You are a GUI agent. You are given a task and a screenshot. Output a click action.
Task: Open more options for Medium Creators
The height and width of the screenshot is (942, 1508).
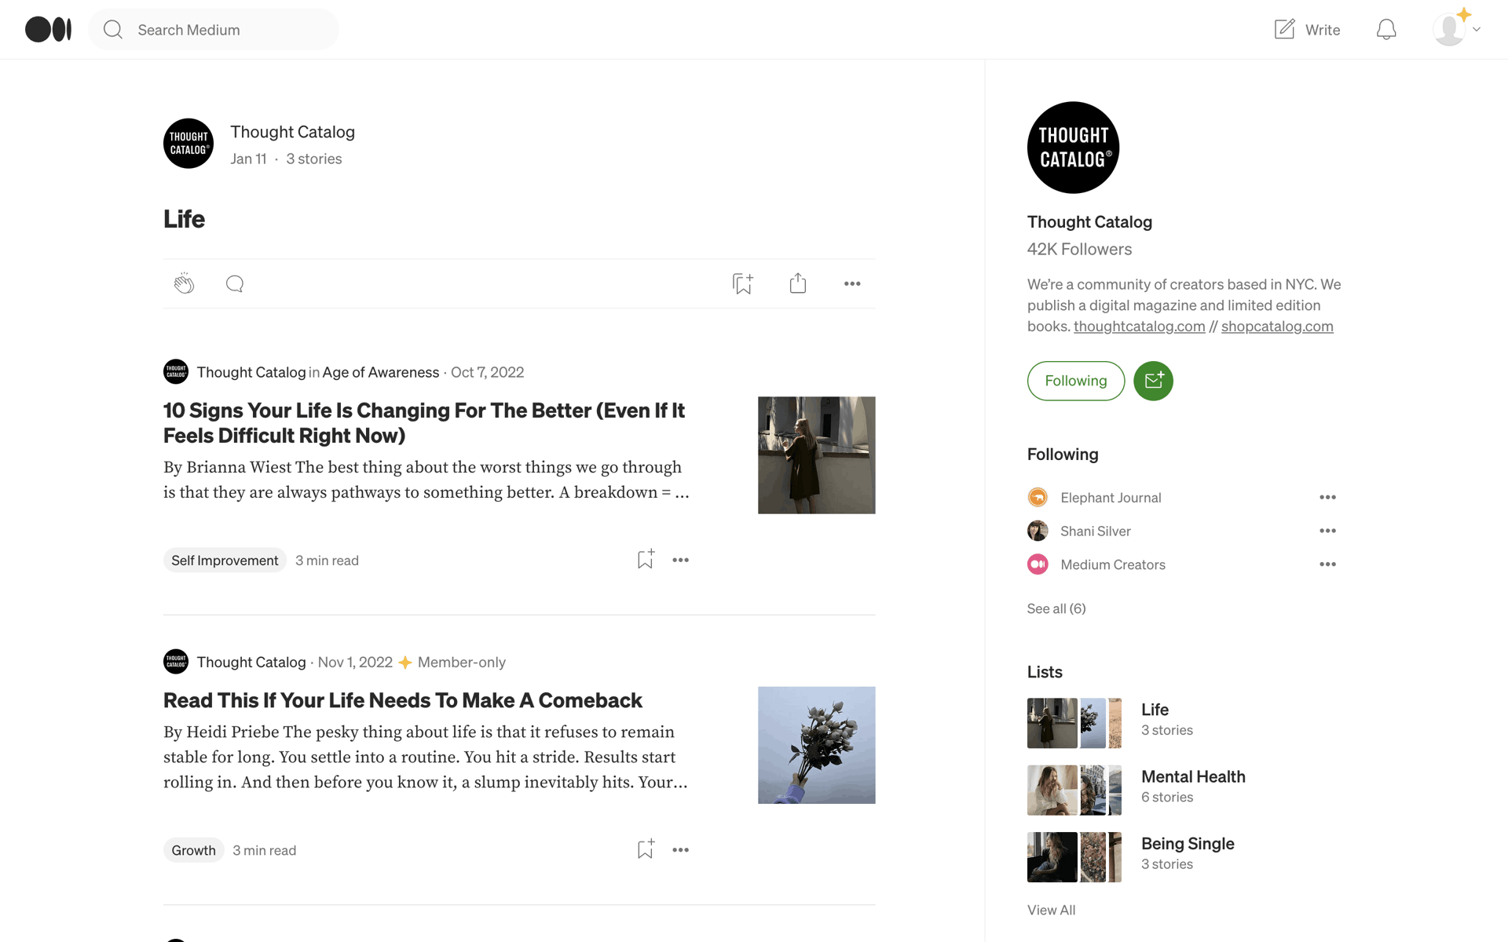[x=1327, y=564]
